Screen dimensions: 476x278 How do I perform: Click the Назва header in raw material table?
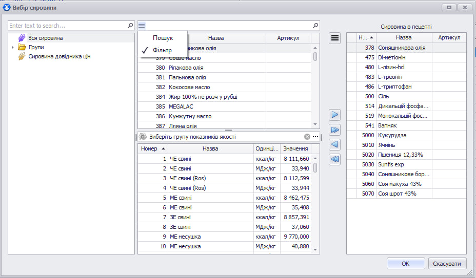coord(216,38)
